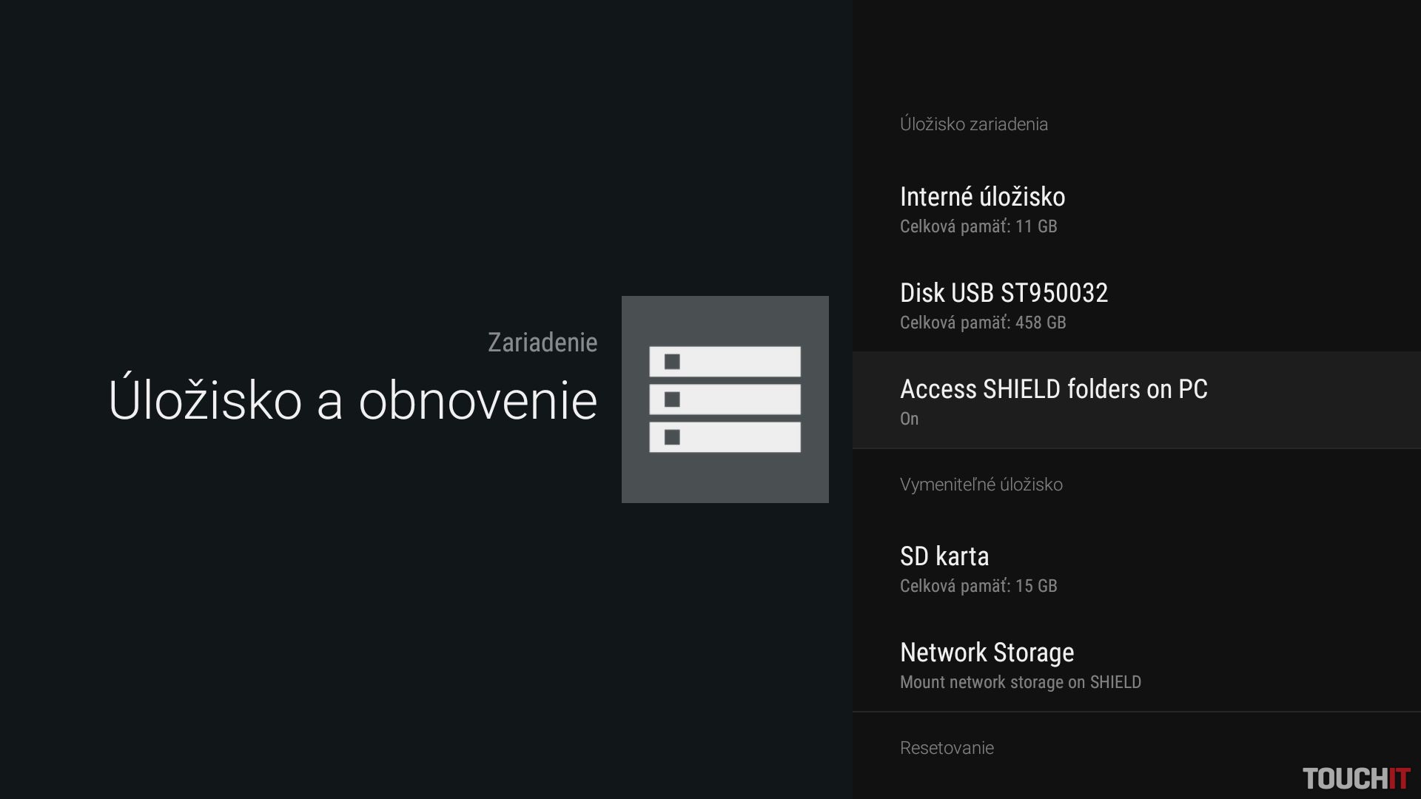
Task: Click the Vymeniteľné úložisko section header
Action: click(981, 485)
